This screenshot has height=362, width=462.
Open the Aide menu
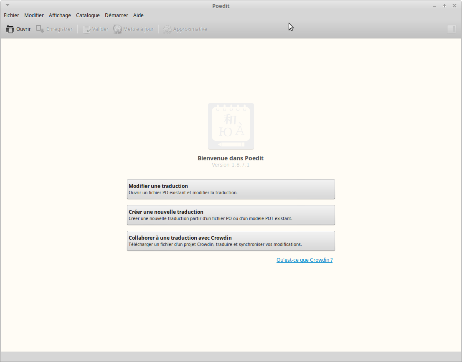pyautogui.click(x=138, y=15)
